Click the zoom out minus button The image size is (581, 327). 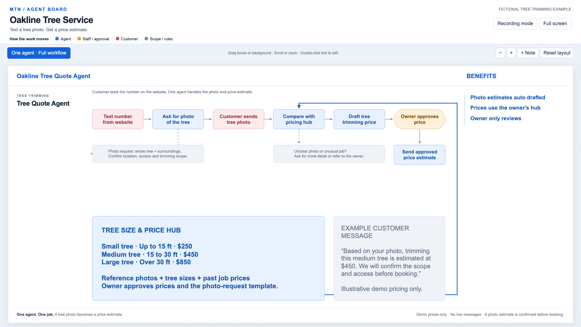coord(500,53)
